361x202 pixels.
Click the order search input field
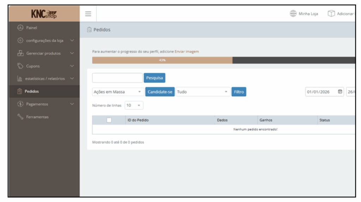(x=117, y=78)
